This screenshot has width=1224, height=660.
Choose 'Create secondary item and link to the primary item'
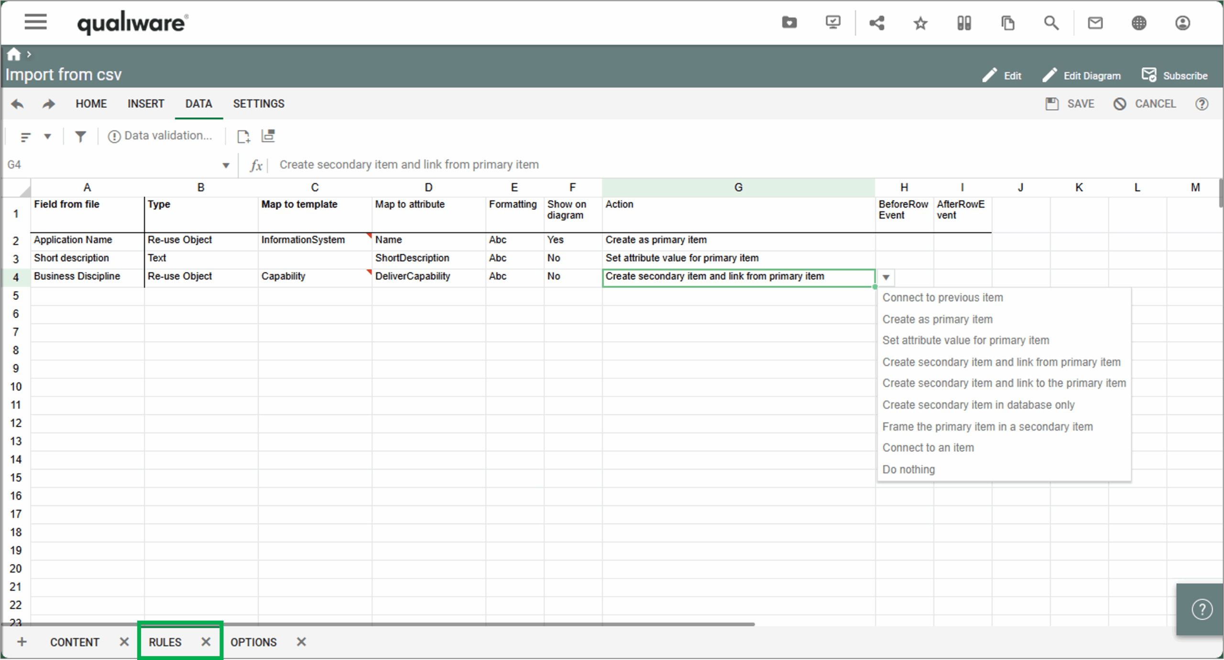tap(1004, 383)
